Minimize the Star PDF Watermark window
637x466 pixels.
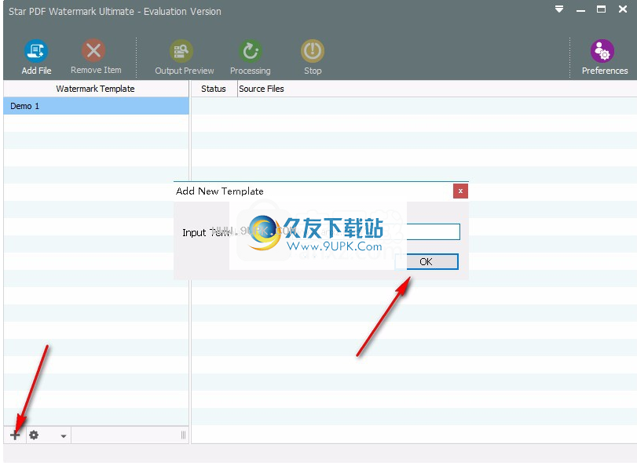pyautogui.click(x=581, y=9)
